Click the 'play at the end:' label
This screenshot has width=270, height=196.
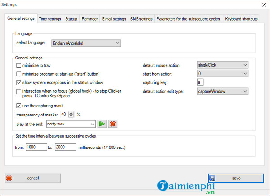30,124
